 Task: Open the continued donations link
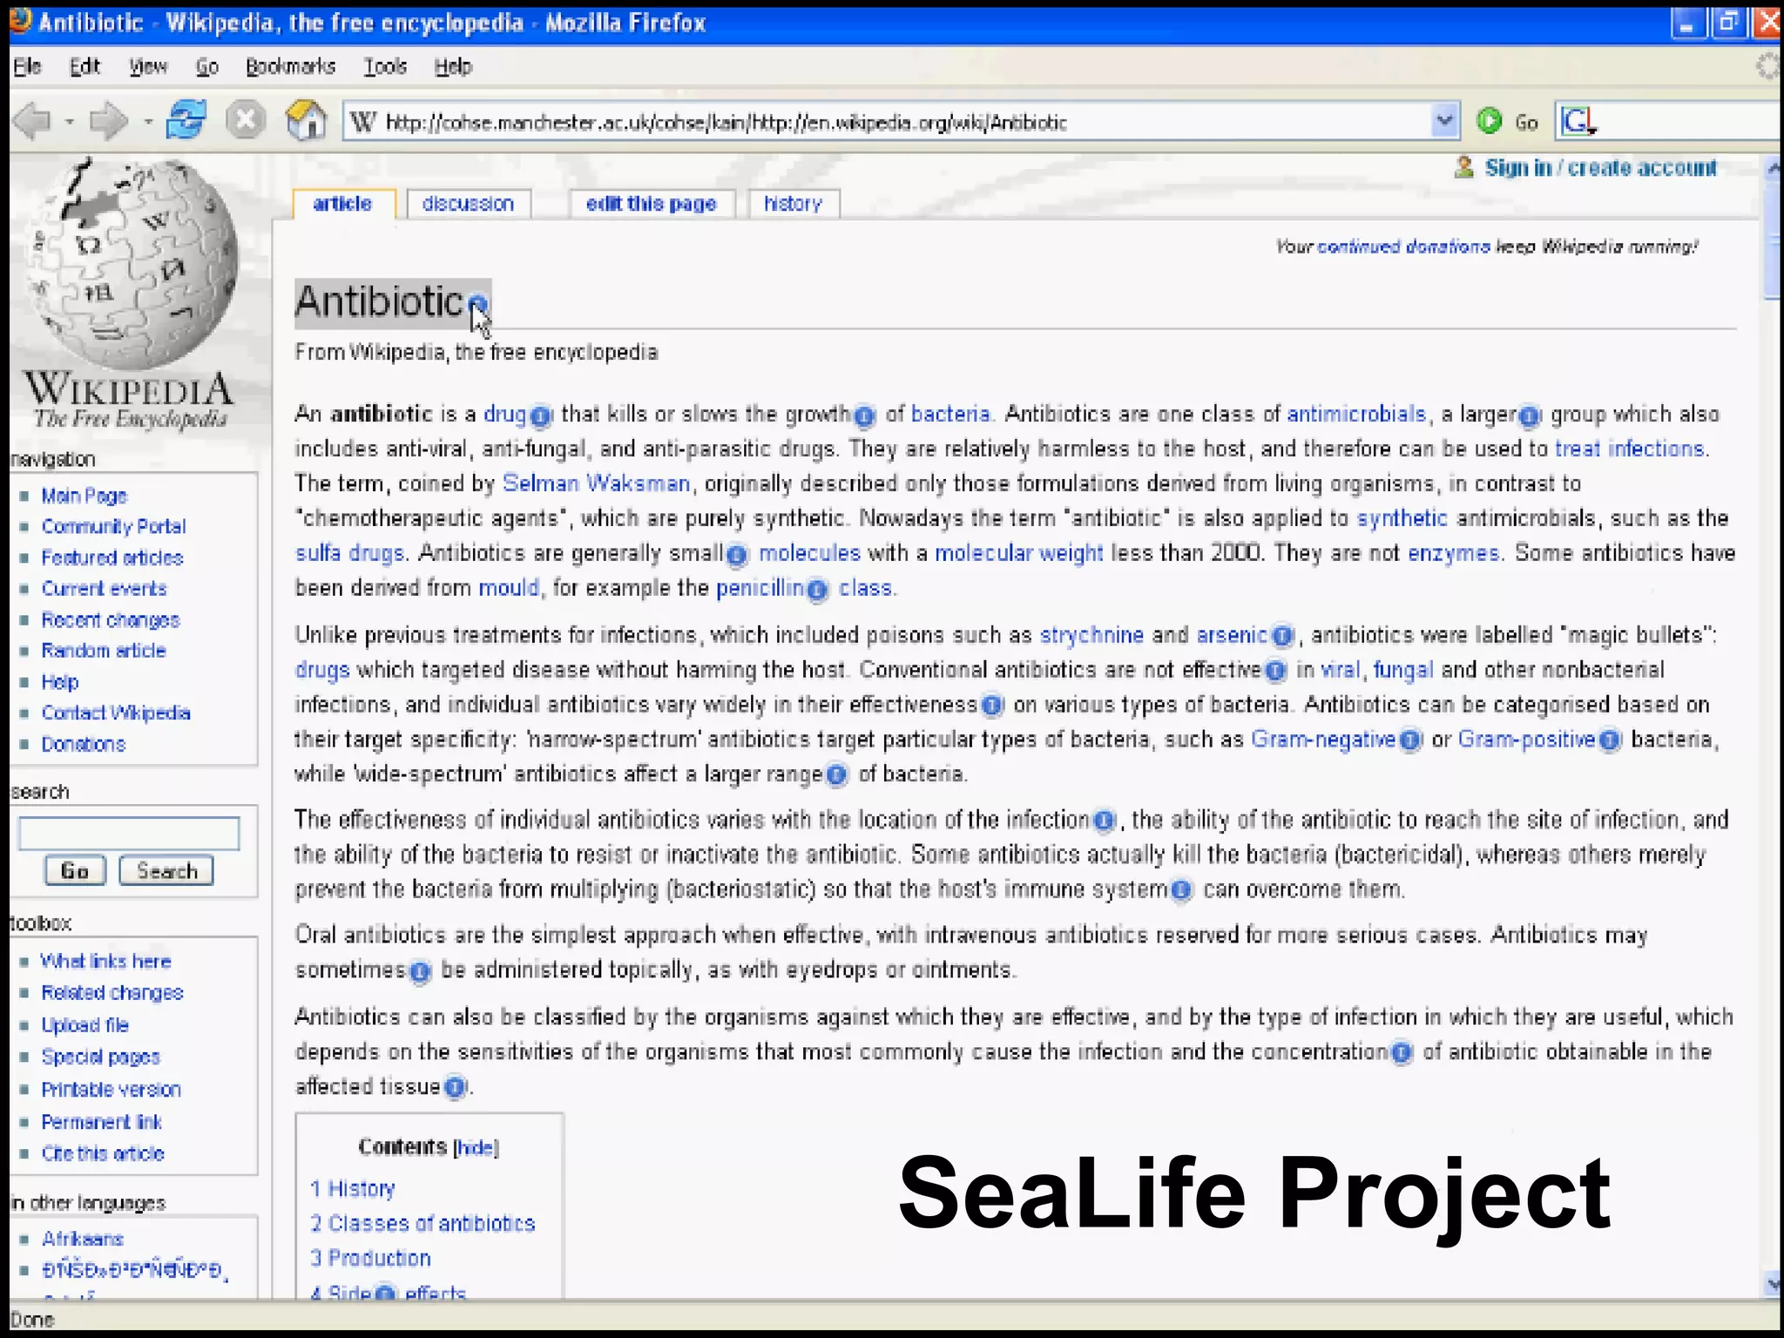[x=1403, y=247]
